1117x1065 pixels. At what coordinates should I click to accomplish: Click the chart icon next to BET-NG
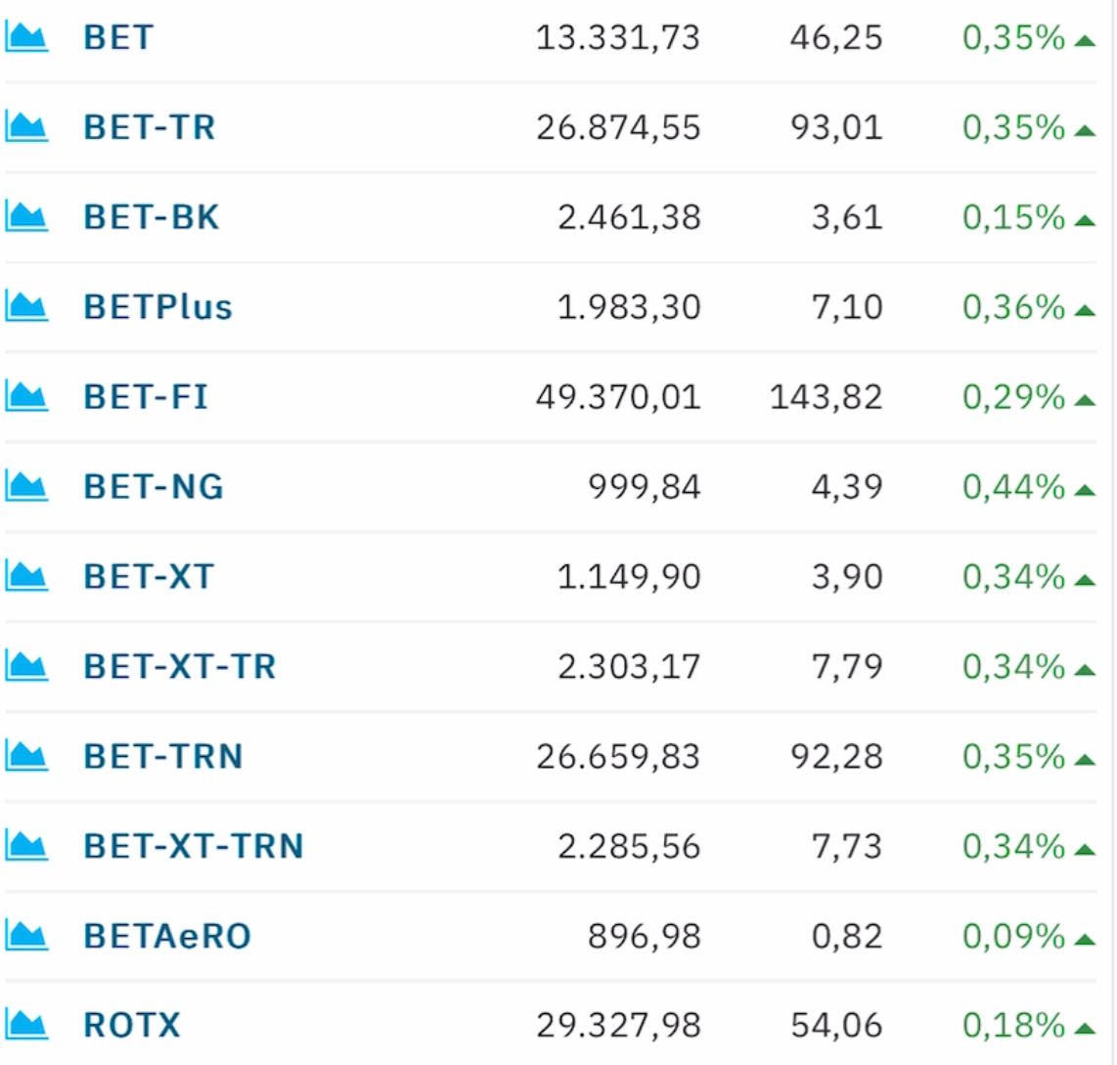[26, 487]
